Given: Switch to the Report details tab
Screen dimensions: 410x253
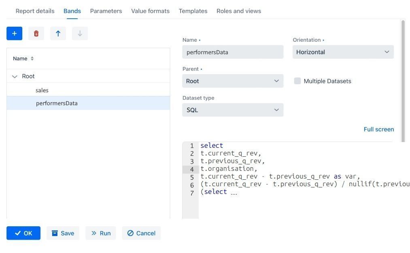Looking at the screenshot, I should (35, 11).
